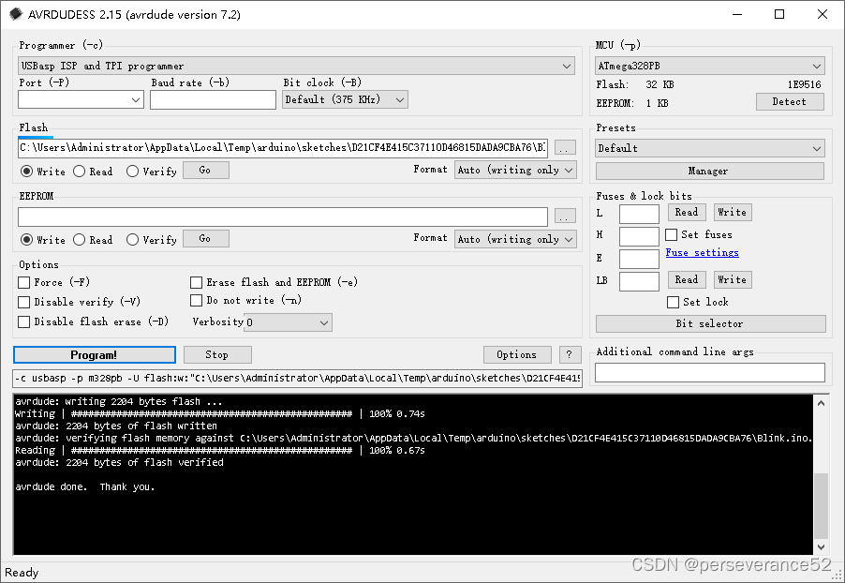Image resolution: width=845 pixels, height=583 pixels.
Task: Enable Disable flash erase (-D) checkbox
Action: coord(23,322)
